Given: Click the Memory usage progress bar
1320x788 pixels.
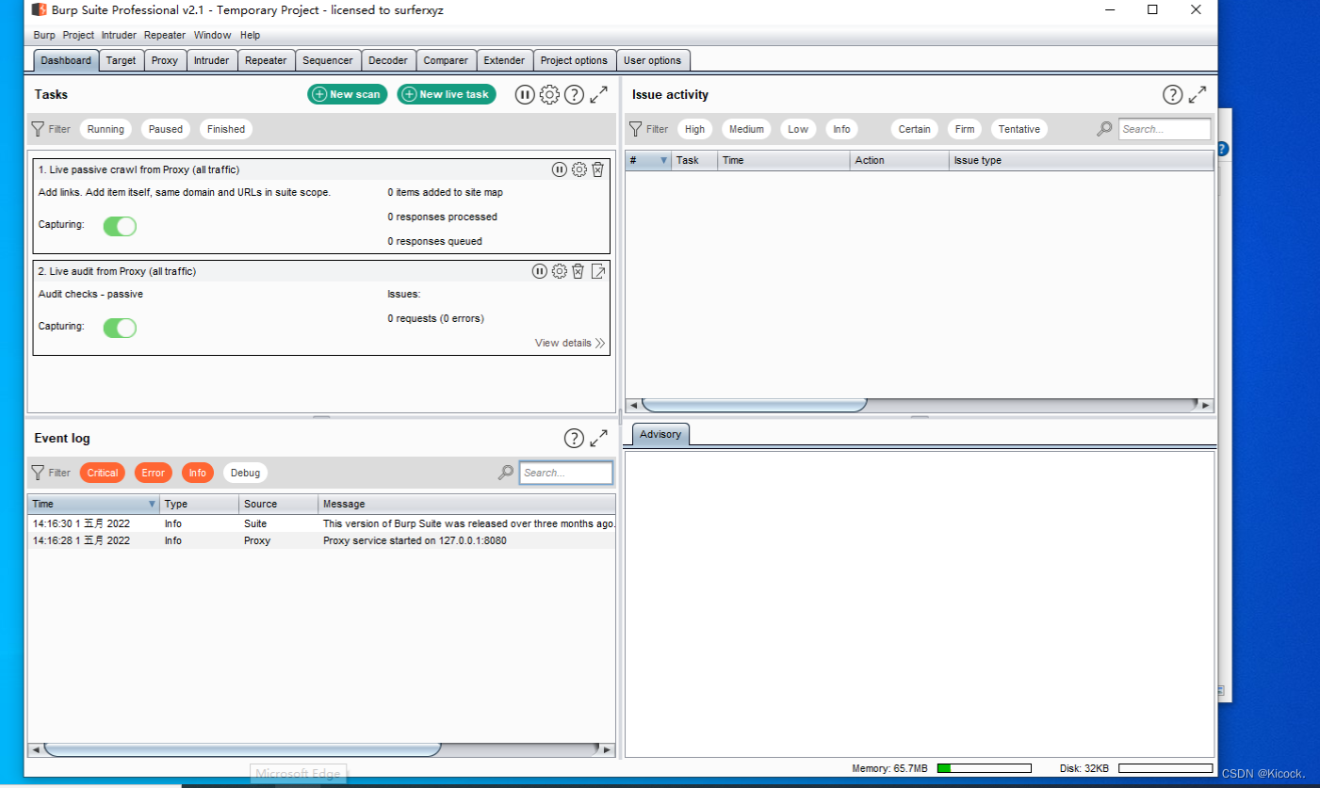Looking at the screenshot, I should pos(985,768).
